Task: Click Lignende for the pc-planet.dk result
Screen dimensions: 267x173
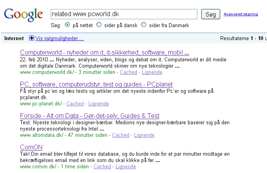Action: 99,104
